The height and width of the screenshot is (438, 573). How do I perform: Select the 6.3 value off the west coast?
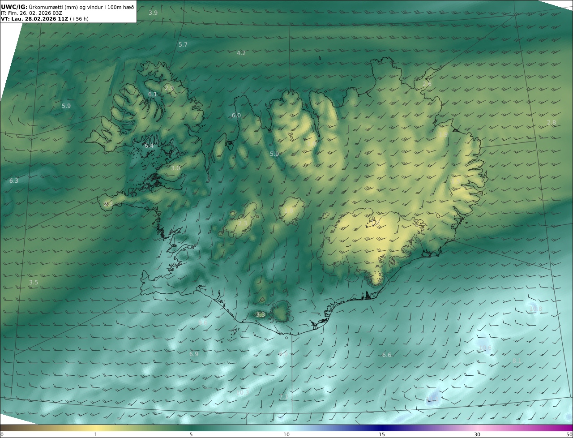click(x=14, y=181)
